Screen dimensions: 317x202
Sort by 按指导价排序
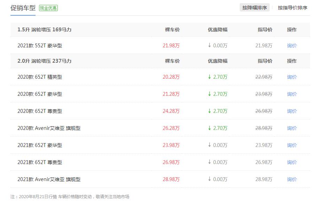[x=293, y=8]
